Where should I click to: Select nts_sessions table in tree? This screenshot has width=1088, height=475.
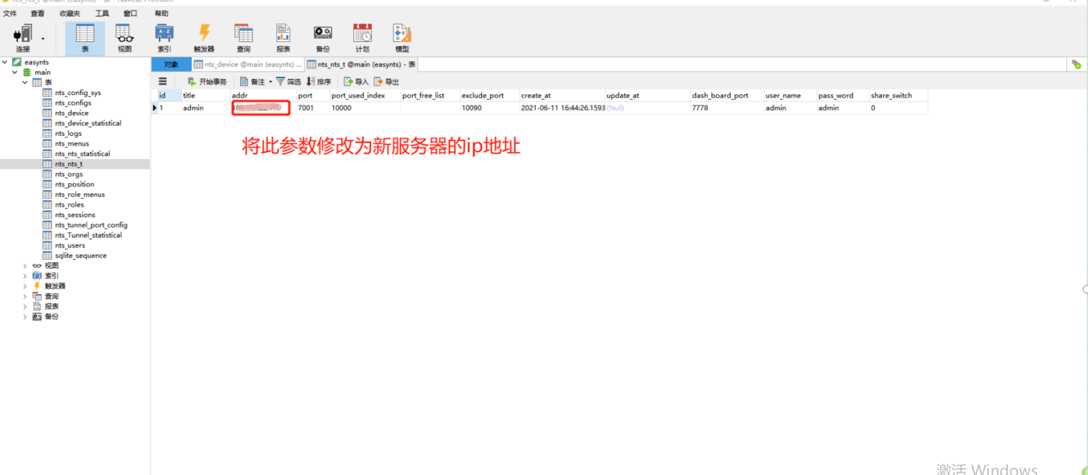(x=75, y=214)
